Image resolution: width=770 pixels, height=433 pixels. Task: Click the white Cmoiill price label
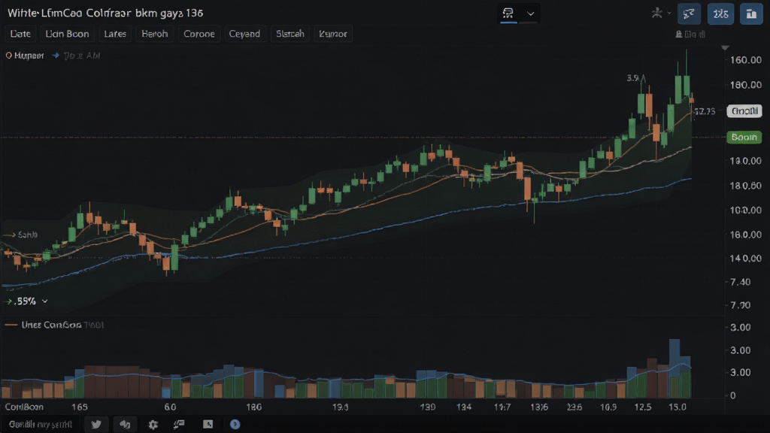pos(744,111)
